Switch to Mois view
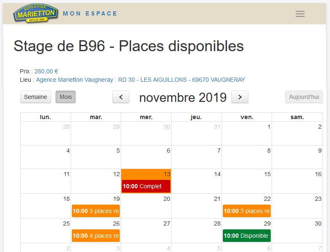330x252 pixels. coord(66,97)
